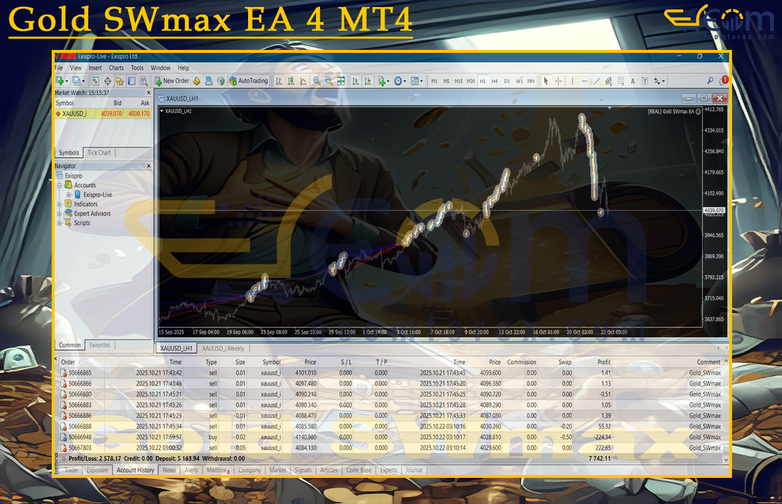The height and width of the screenshot is (504, 782).
Task: Expand the Expert Advisors tree node
Action: point(59,214)
